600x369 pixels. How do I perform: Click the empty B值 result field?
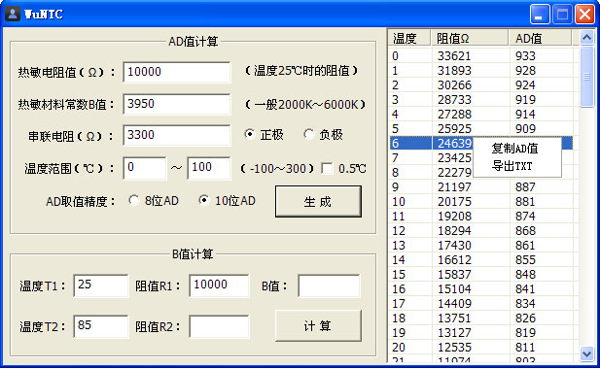[x=329, y=285]
